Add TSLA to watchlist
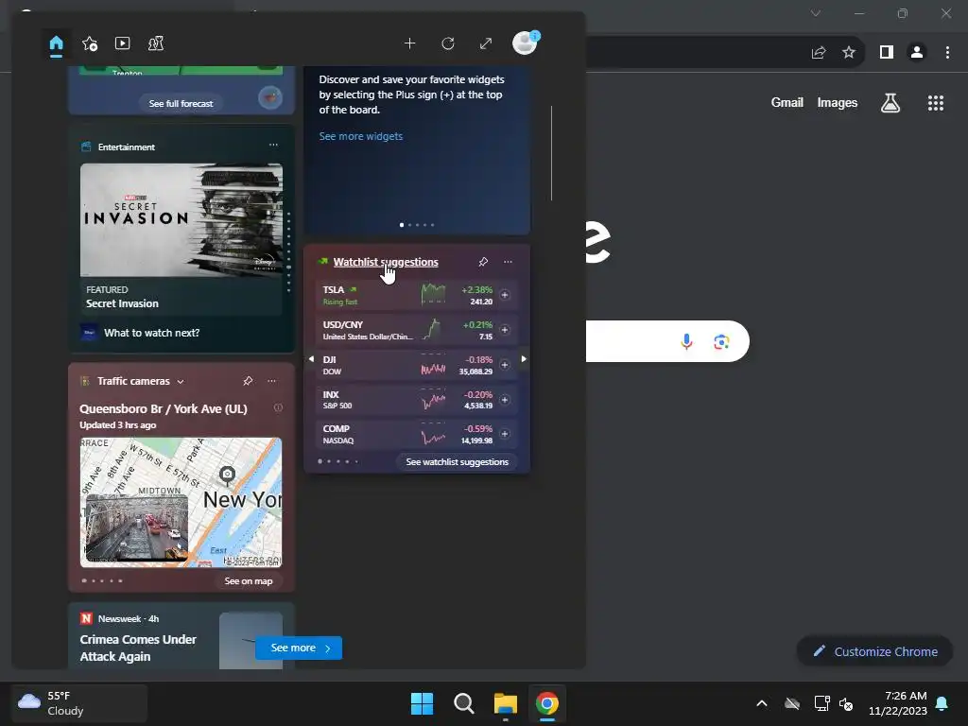Screen dimensions: 968x726 [x=505, y=295]
